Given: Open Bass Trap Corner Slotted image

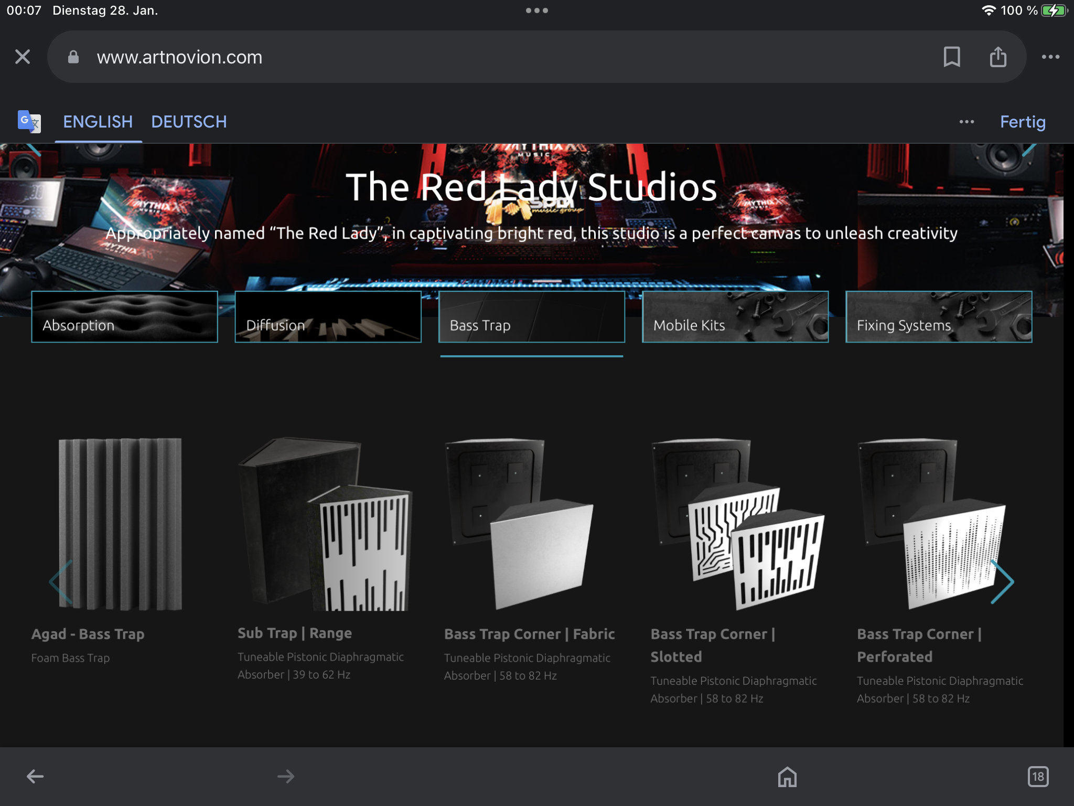Looking at the screenshot, I should pos(738,524).
